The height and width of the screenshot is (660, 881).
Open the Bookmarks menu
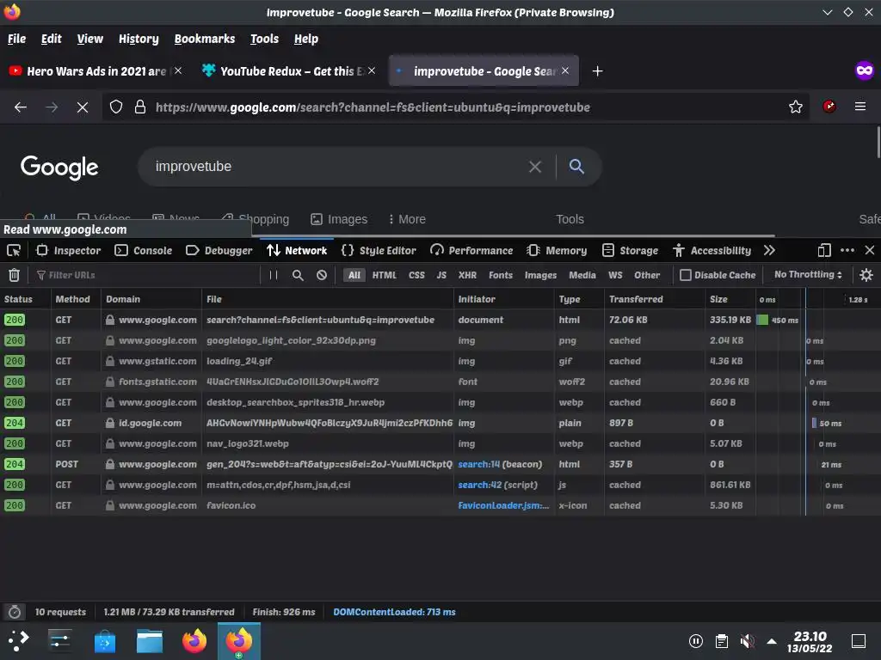click(205, 39)
